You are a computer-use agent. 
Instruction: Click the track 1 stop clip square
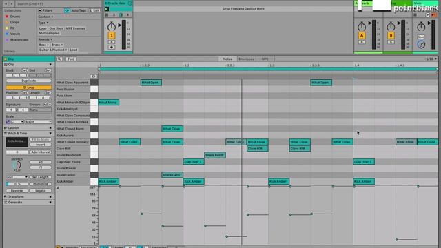point(107,15)
